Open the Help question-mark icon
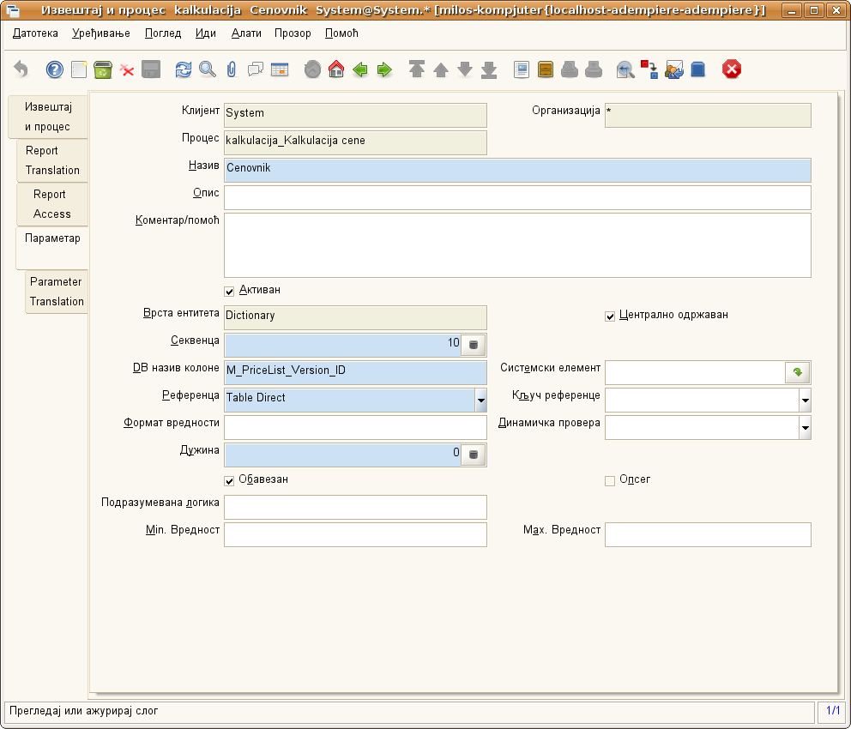 (54, 69)
